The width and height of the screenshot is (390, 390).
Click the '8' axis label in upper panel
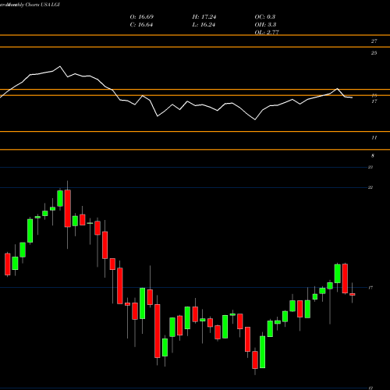click(x=373, y=155)
